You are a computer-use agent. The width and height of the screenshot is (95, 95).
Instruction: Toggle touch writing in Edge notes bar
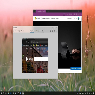pyautogui.click(x=74, y=14)
